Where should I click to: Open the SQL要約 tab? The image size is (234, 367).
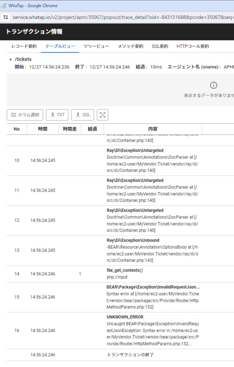pyautogui.click(x=160, y=46)
